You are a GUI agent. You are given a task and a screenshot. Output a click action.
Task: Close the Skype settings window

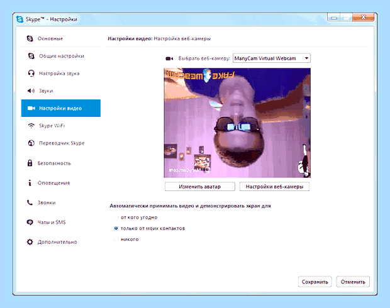(364, 17)
